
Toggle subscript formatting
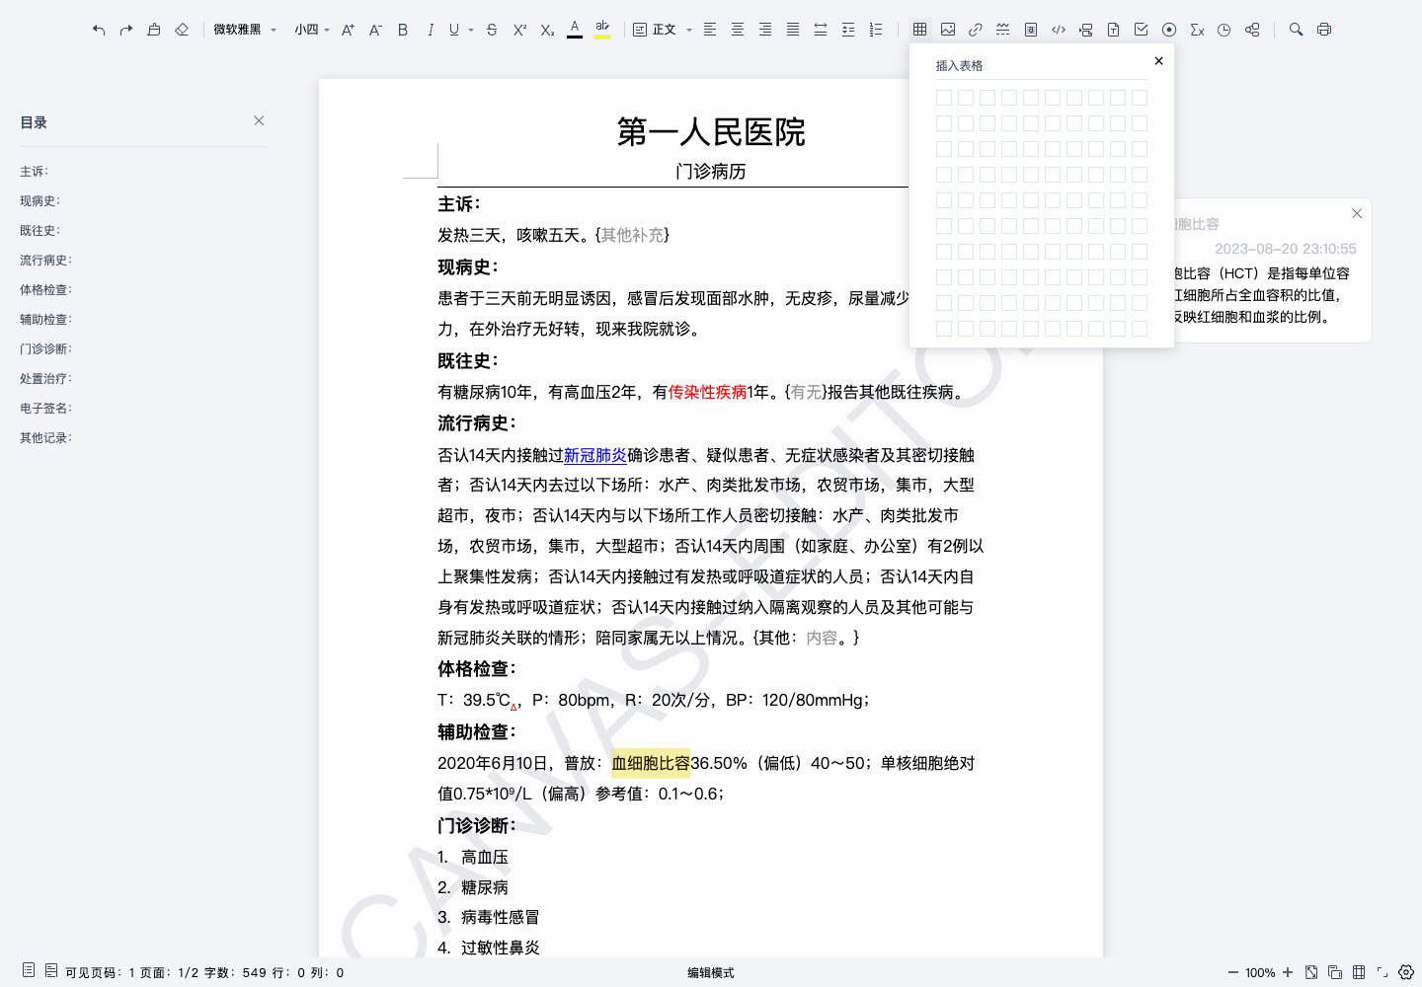(547, 30)
